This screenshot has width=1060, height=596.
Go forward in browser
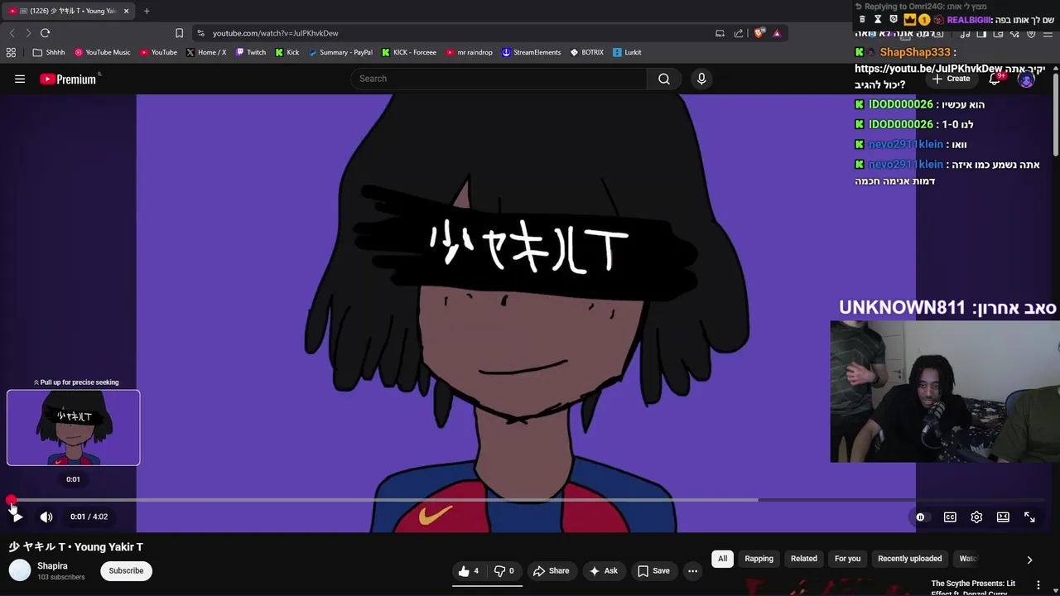(x=28, y=33)
